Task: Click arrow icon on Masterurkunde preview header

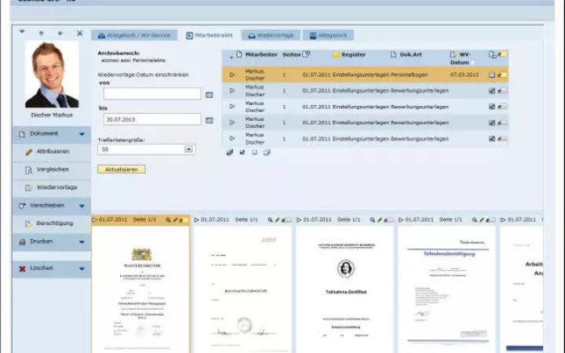Action: coord(94,220)
